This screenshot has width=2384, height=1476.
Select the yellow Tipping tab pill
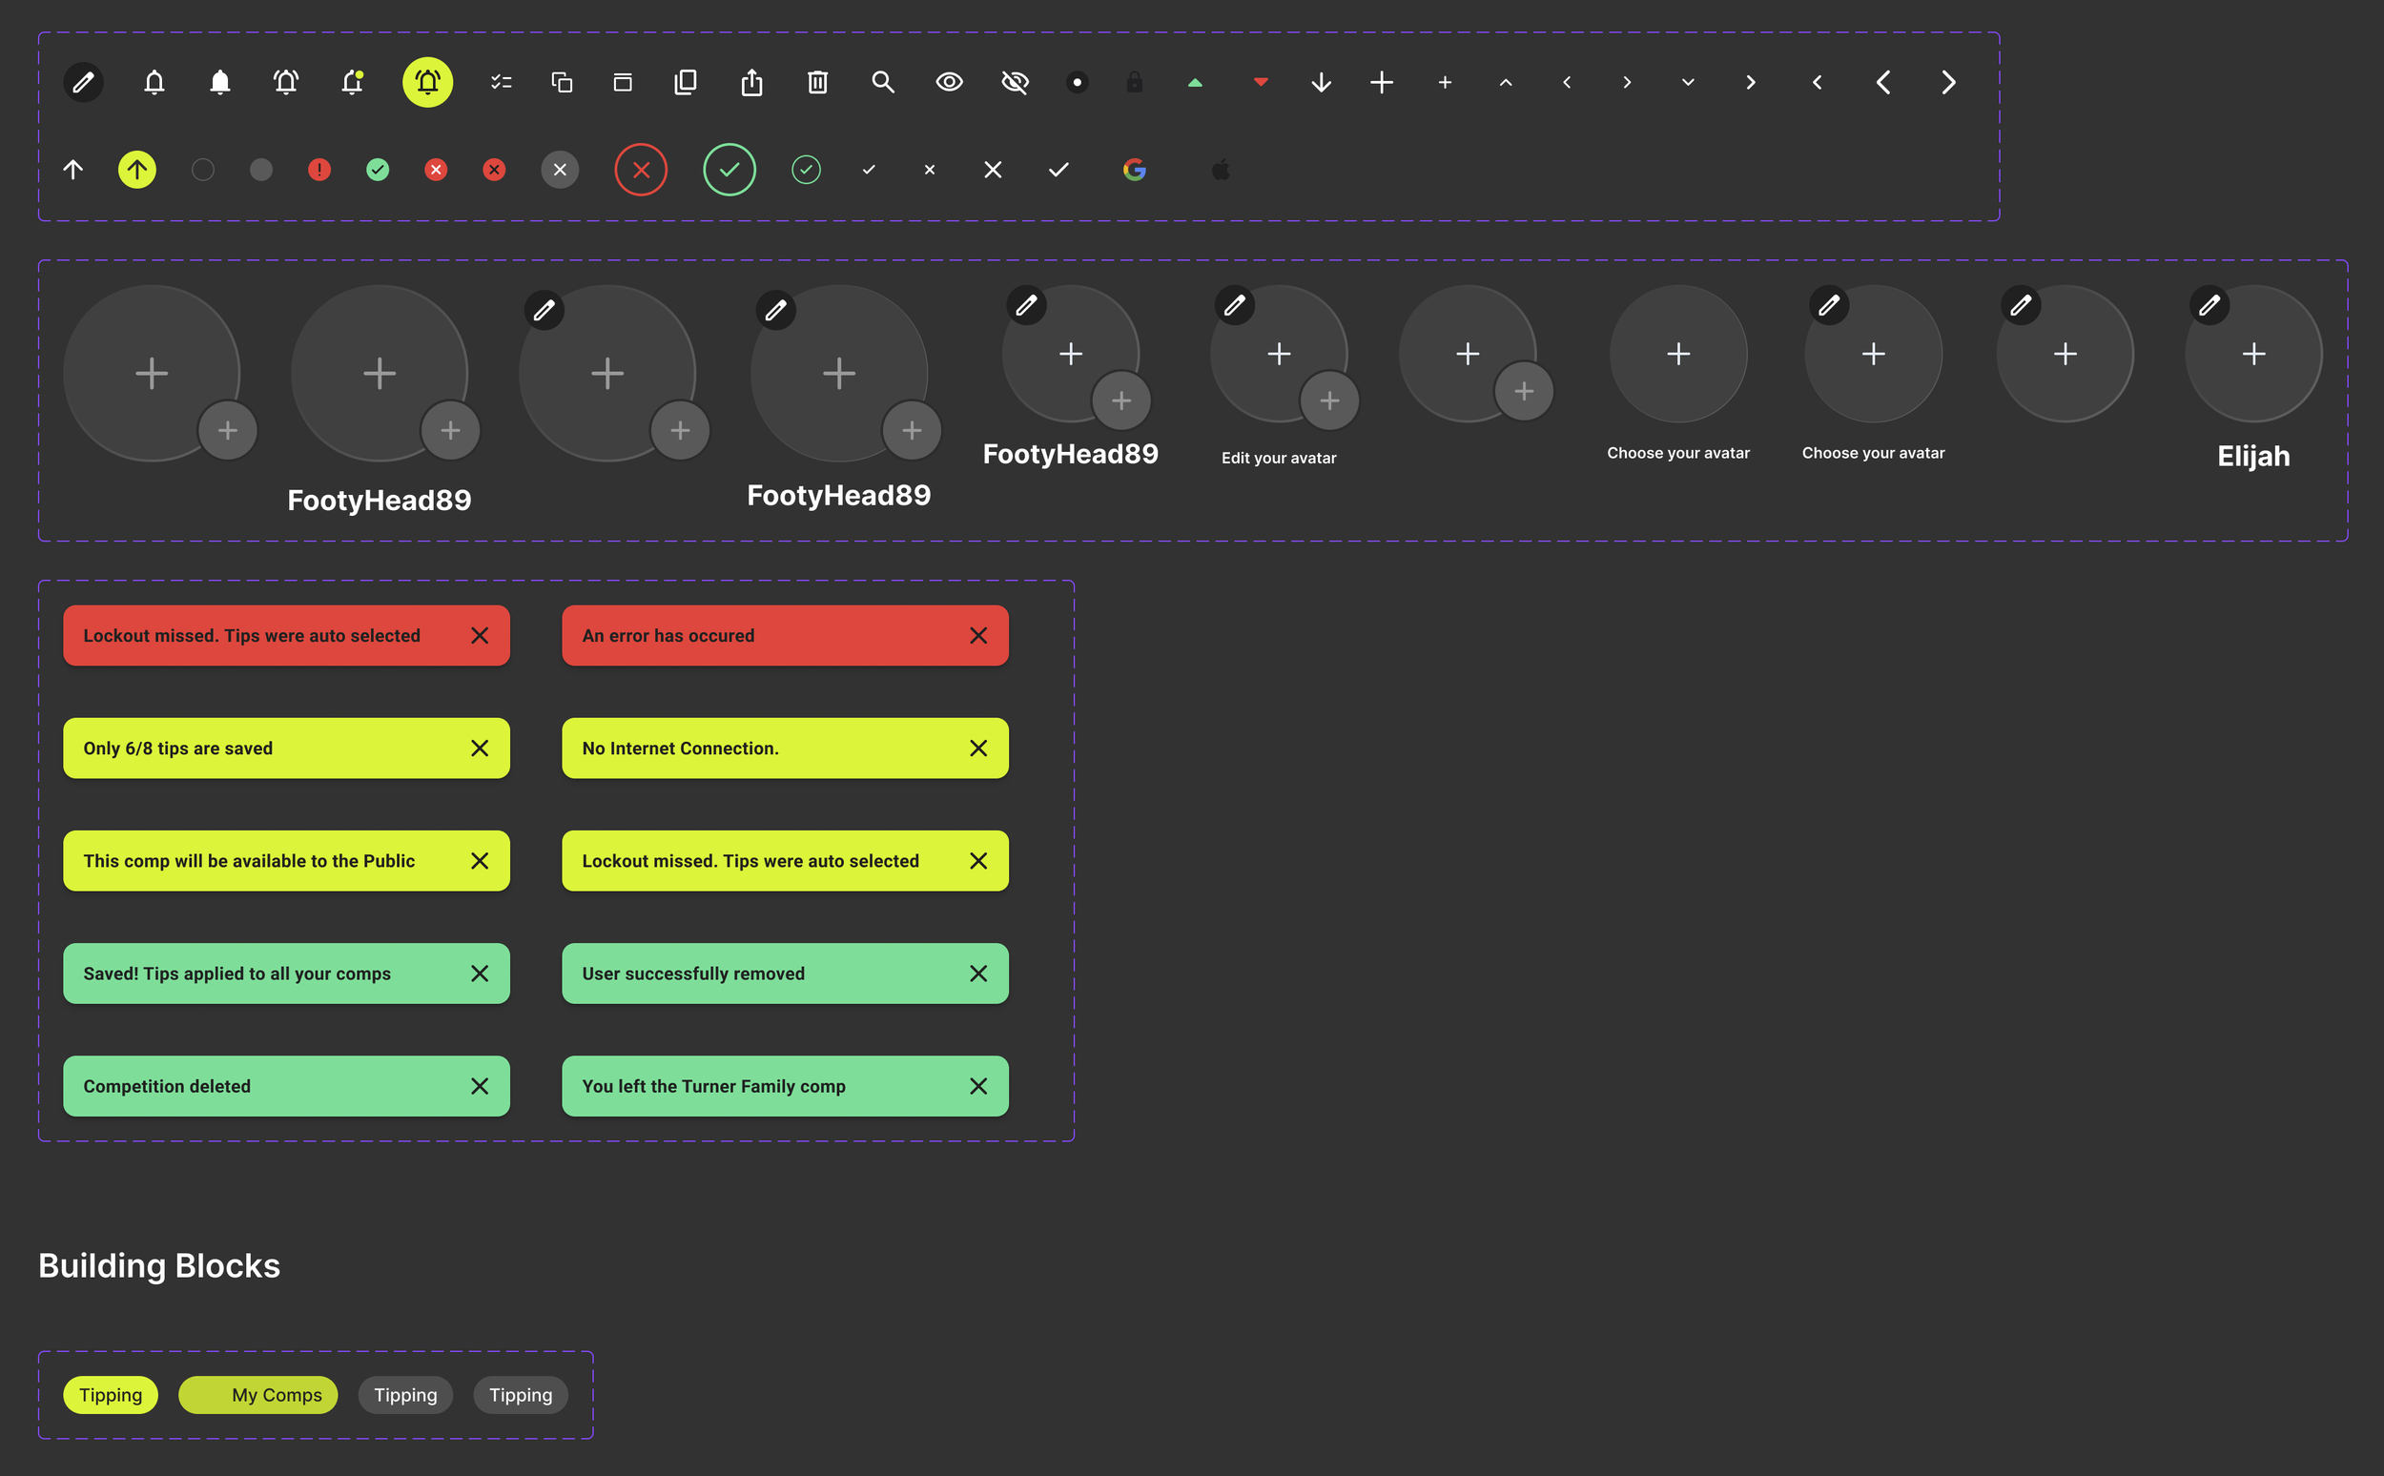pos(111,1395)
